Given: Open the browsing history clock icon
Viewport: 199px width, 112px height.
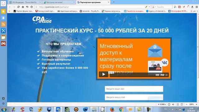Looking at the screenshot, I should 32,7.
